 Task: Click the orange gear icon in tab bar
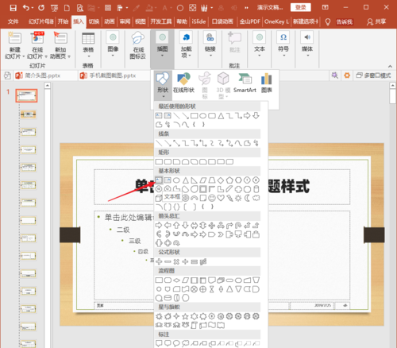347,75
